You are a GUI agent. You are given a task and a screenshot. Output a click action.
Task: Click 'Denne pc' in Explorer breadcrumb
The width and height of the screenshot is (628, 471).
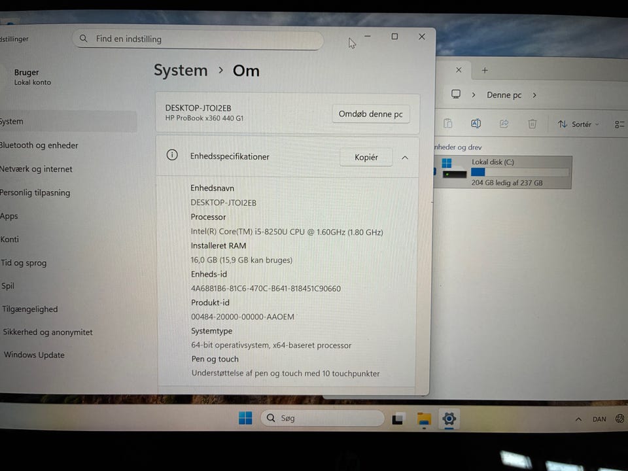504,95
